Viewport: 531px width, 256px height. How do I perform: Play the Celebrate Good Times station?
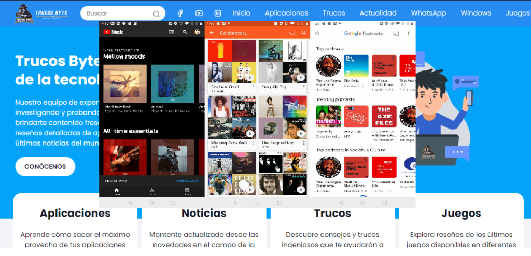[x=250, y=78]
